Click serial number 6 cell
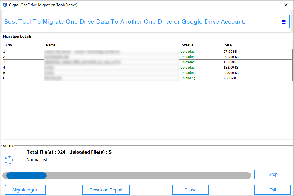 coord(23,78)
